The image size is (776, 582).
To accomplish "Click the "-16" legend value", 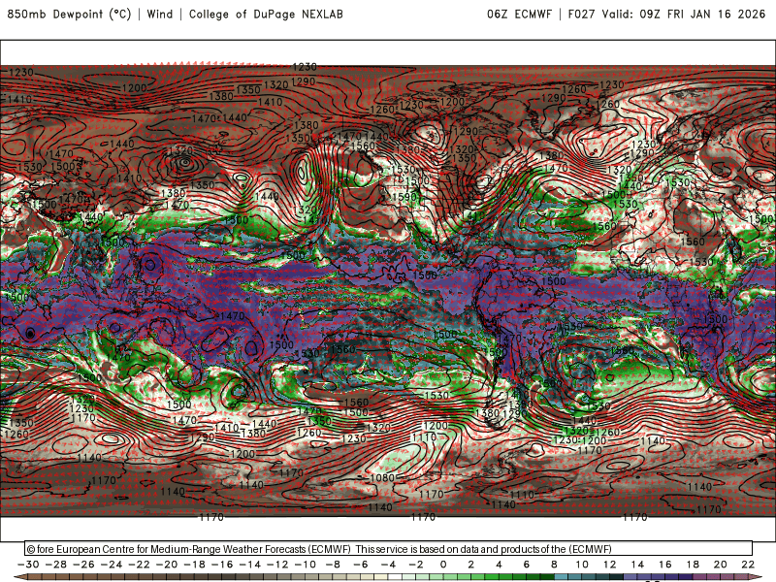I will pos(222,565).
